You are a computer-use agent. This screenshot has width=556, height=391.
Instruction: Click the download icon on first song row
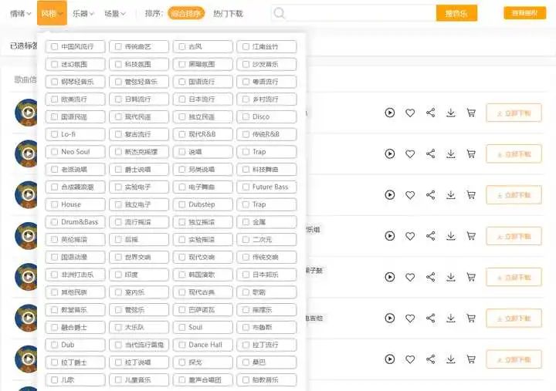(451, 113)
